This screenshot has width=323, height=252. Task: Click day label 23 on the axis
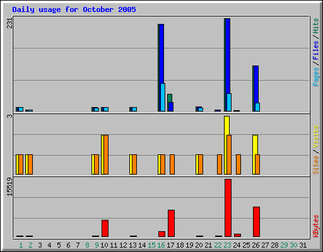tap(227, 245)
